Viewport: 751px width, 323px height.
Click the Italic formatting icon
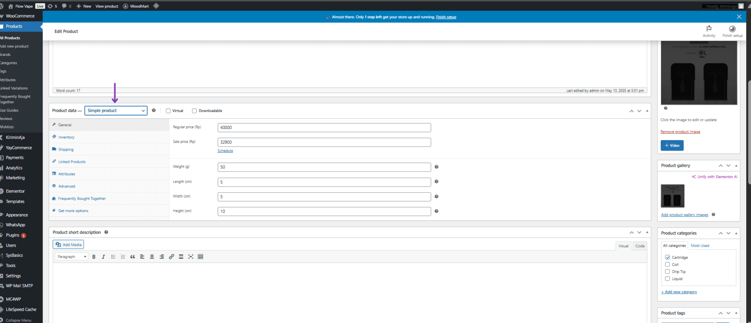[103, 257]
